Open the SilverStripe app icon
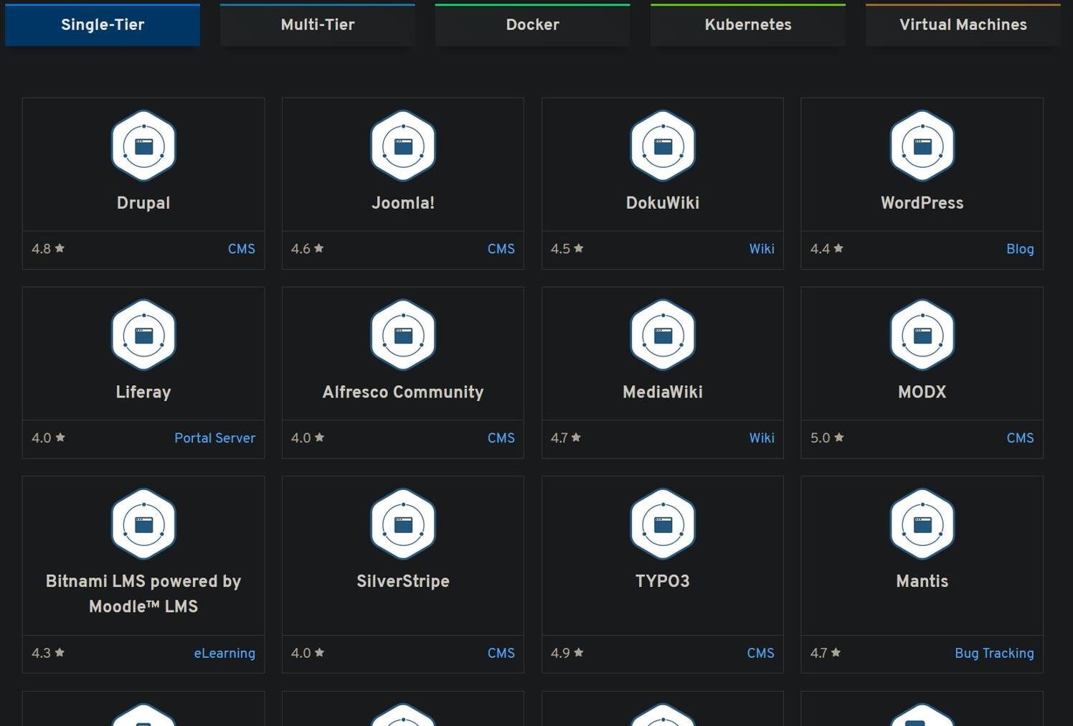 click(x=402, y=524)
